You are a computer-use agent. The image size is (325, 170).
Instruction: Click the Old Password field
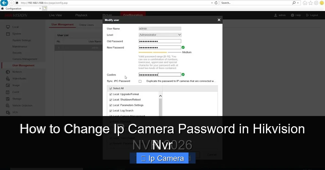coord(160,41)
